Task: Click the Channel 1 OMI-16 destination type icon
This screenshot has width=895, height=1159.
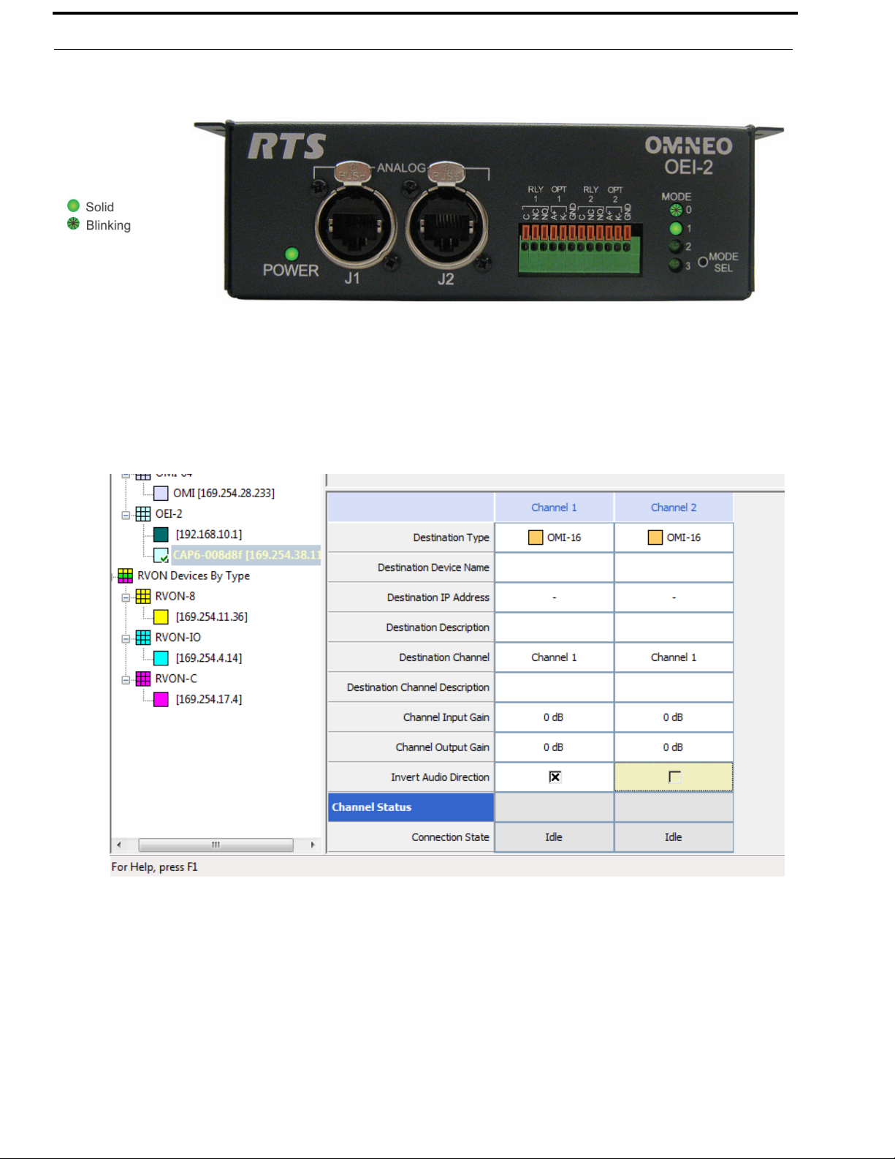Action: pyautogui.click(x=536, y=537)
